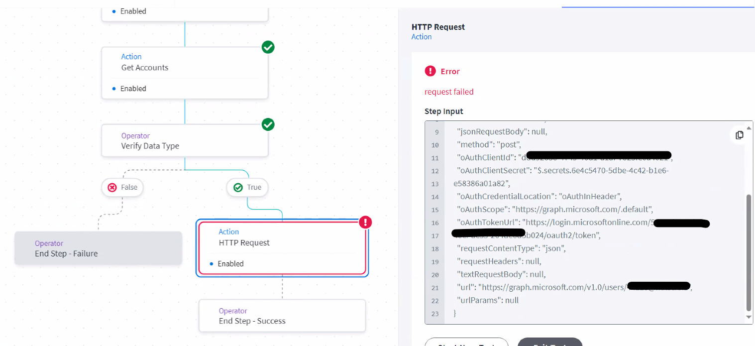Click the HTTP Request action node title

tap(244, 243)
